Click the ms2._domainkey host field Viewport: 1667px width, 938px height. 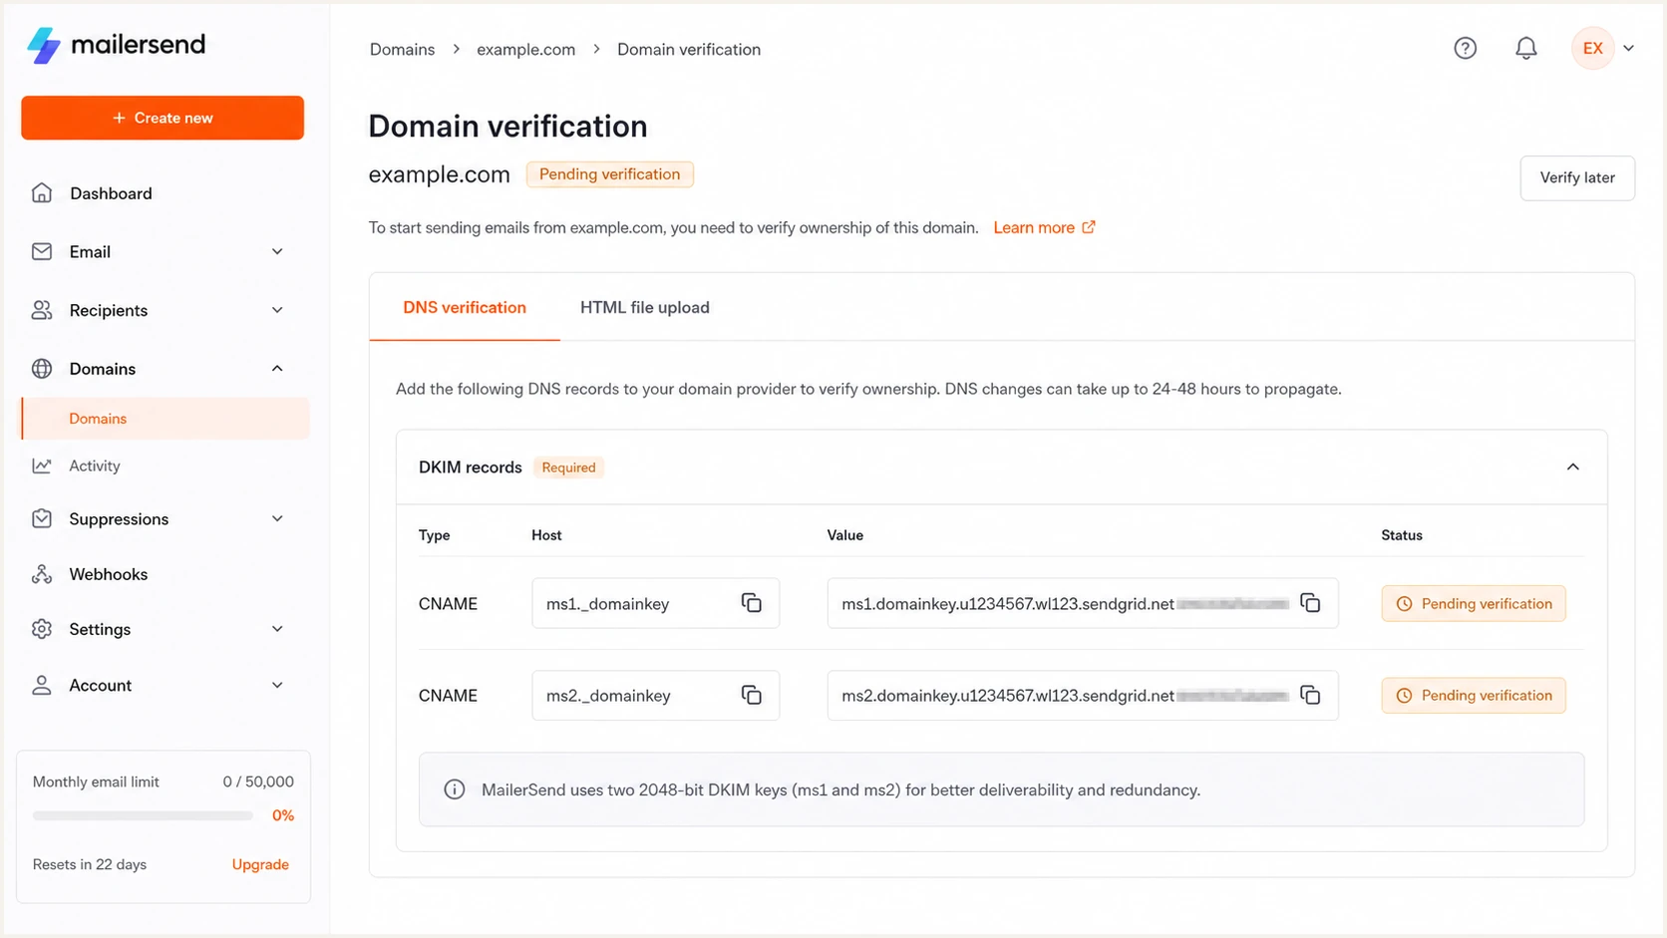[x=655, y=695]
